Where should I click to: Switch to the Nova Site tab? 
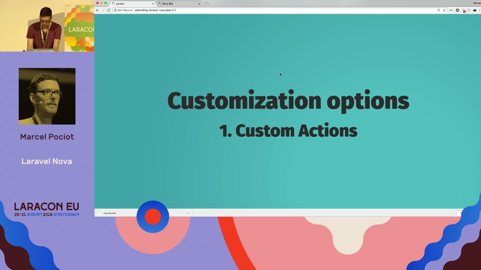coord(179,4)
